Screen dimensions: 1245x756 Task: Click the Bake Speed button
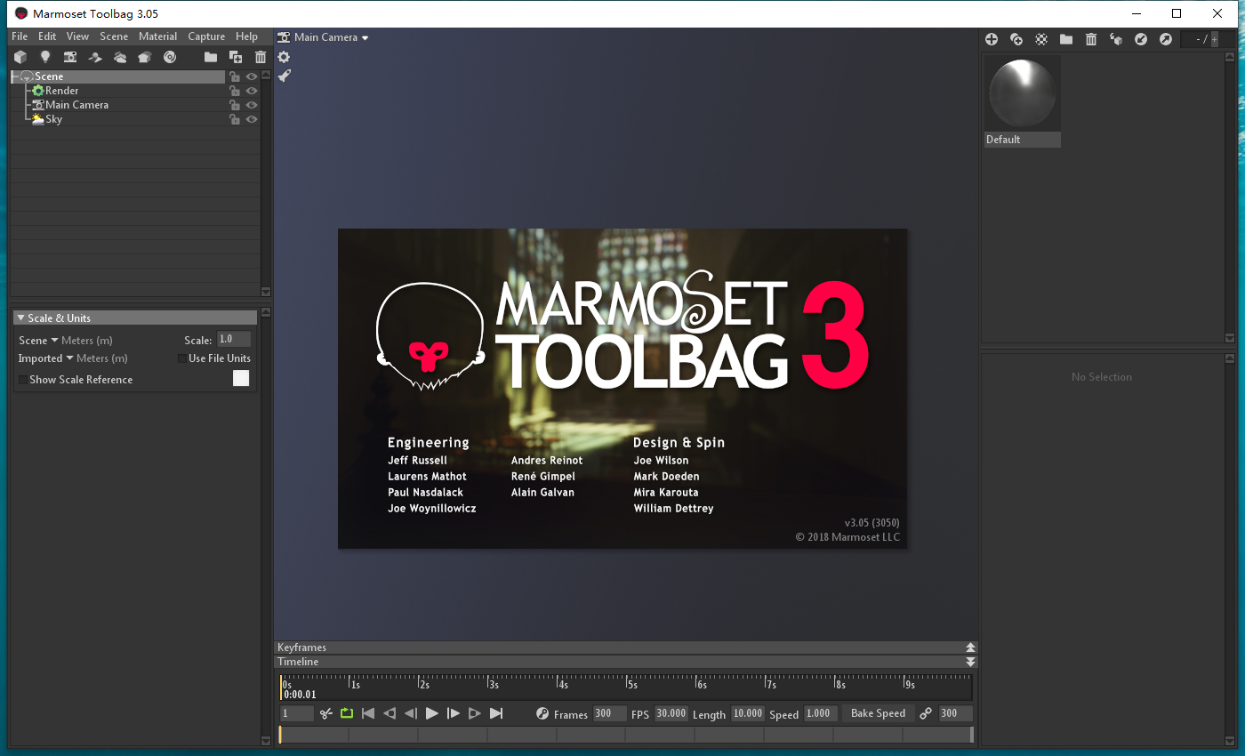(877, 713)
